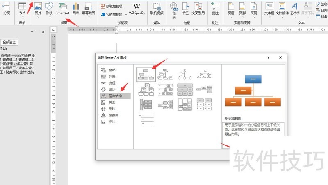Click the SmartArt button in the ribbon
Image resolution: width=328 pixels, height=185 pixels.
point(62,9)
